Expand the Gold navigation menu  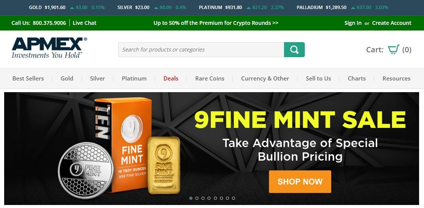click(x=67, y=79)
